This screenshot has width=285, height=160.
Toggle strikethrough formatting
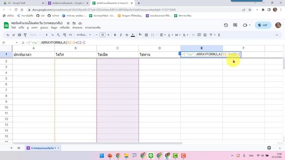(x=126, y=35)
